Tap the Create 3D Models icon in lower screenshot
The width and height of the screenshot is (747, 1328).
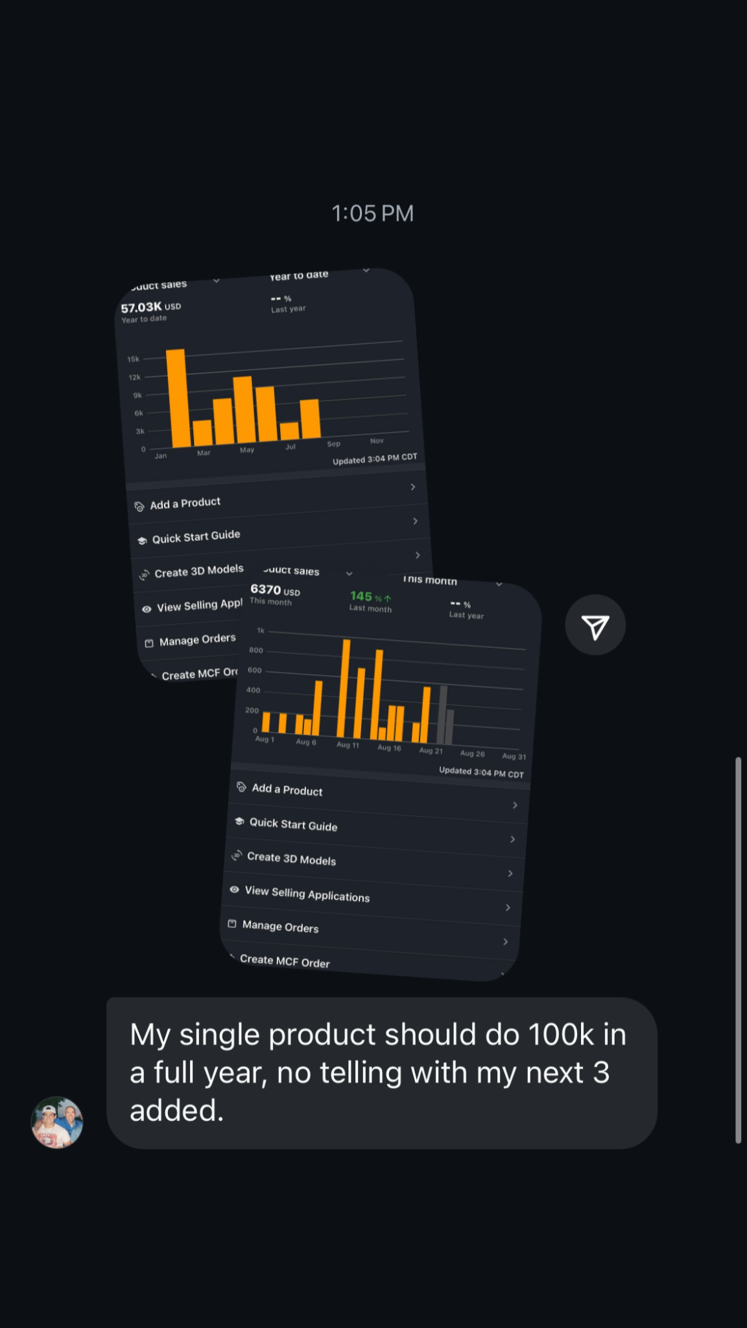click(x=237, y=855)
